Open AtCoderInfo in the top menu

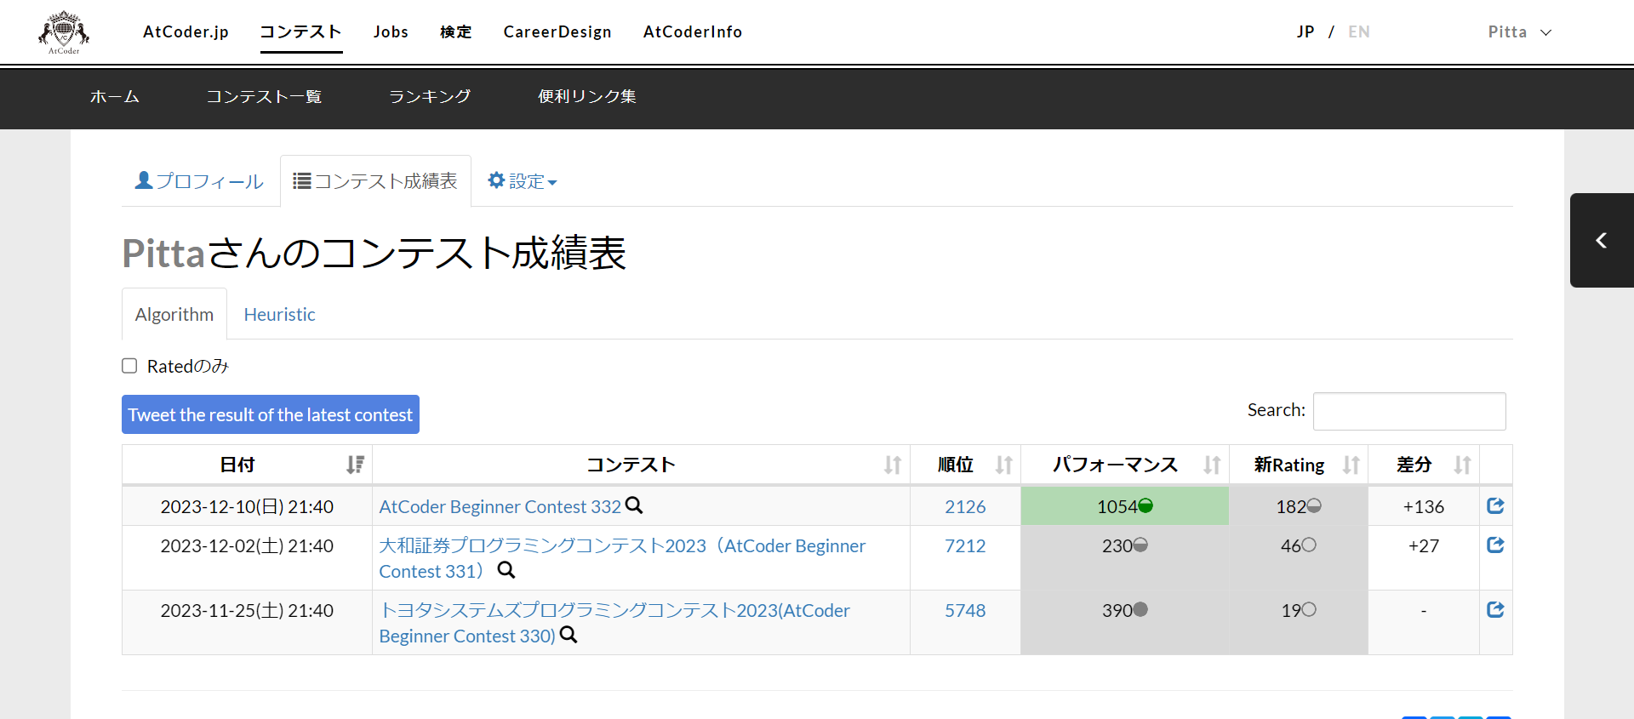pos(693,32)
